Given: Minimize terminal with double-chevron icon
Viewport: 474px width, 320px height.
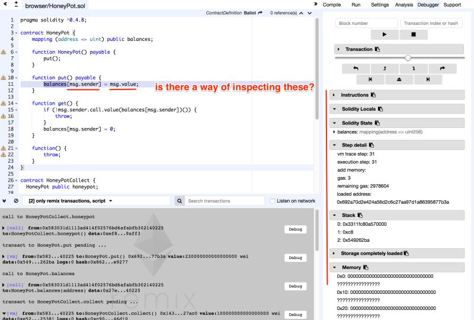Looking at the screenshot, I should point(4,200).
